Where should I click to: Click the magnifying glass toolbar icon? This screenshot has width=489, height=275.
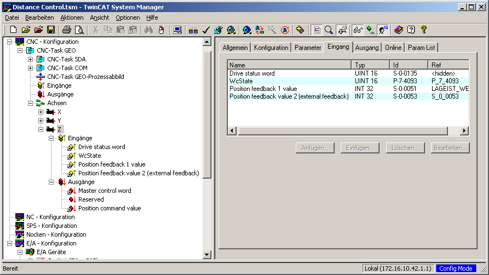tap(329, 30)
